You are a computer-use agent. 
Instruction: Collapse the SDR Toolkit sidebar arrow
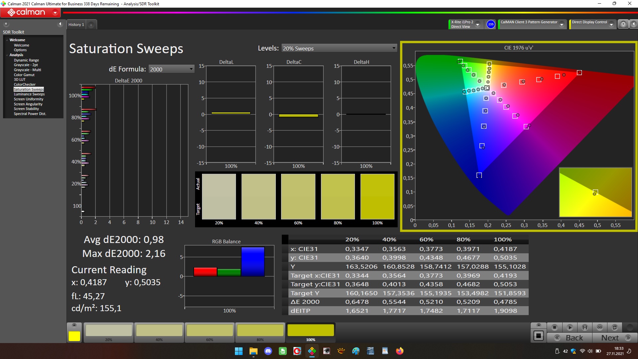(60, 24)
